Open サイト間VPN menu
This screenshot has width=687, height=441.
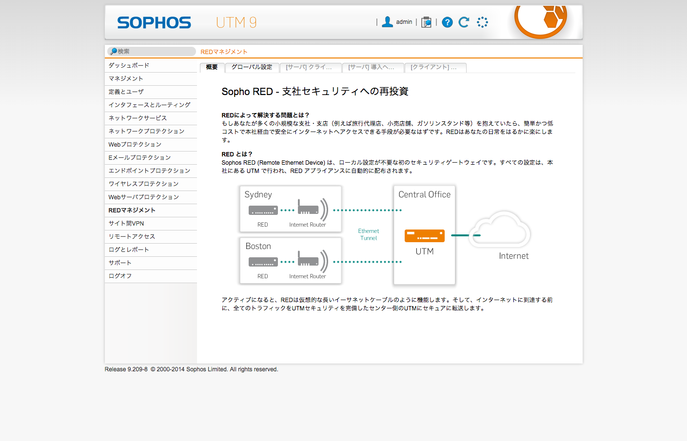[x=151, y=223]
